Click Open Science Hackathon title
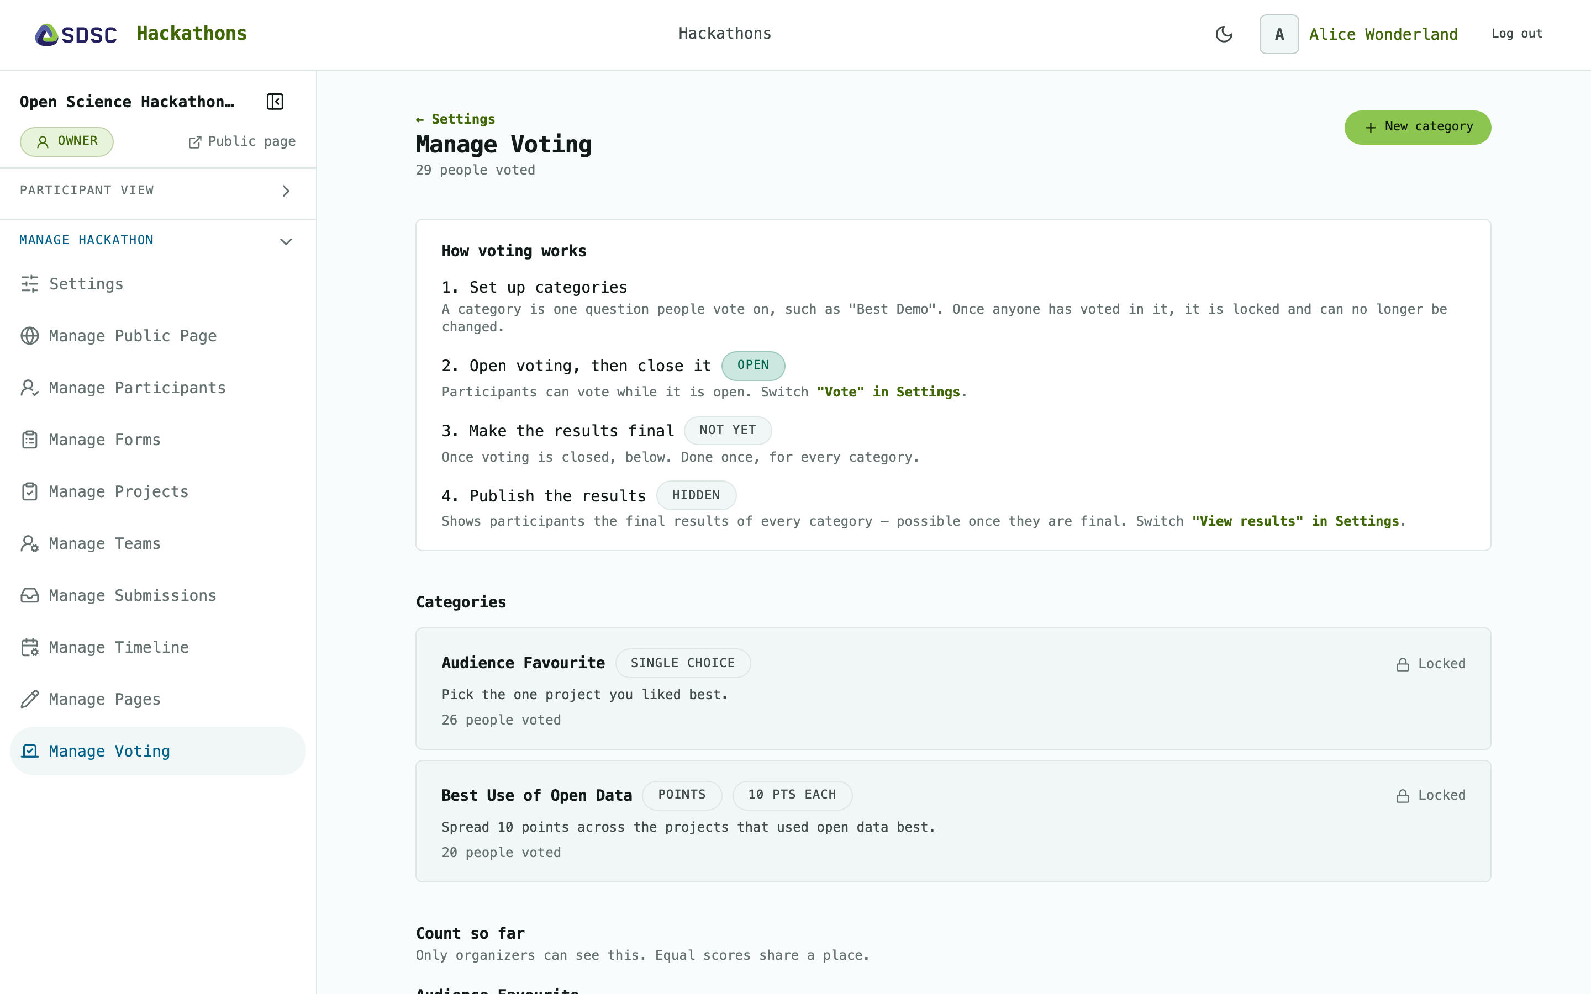This screenshot has width=1591, height=994. point(127,102)
